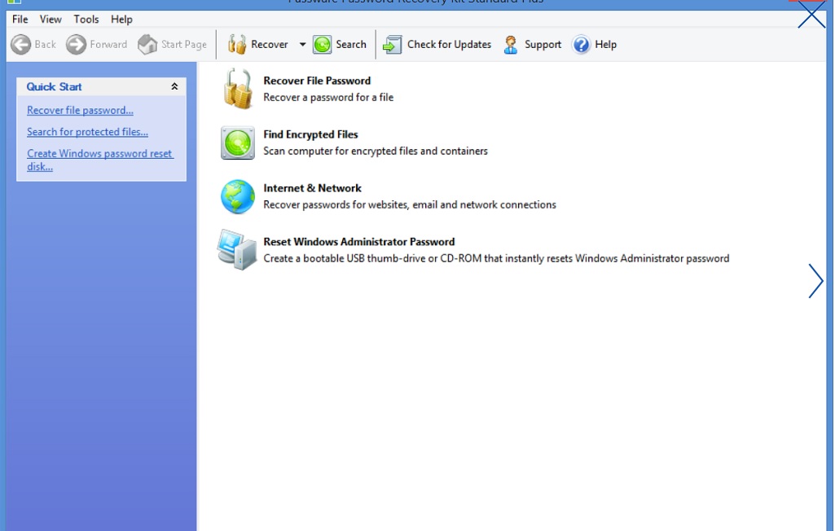Click the Recover File Password padlock icon
The image size is (835, 531).
[238, 89]
